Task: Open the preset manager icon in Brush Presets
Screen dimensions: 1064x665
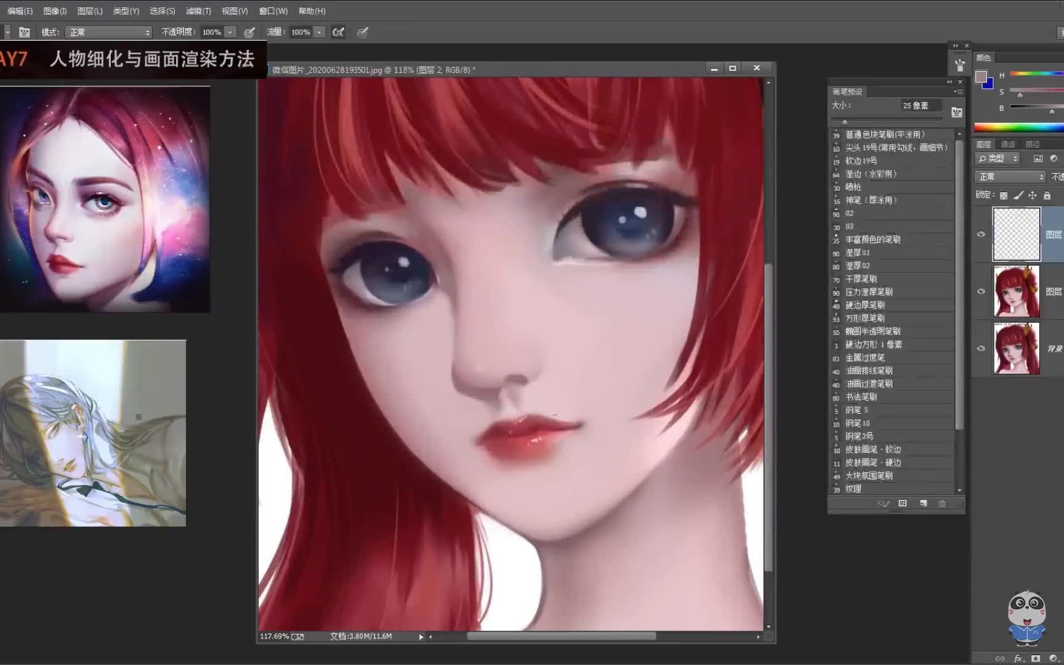Action: [903, 504]
